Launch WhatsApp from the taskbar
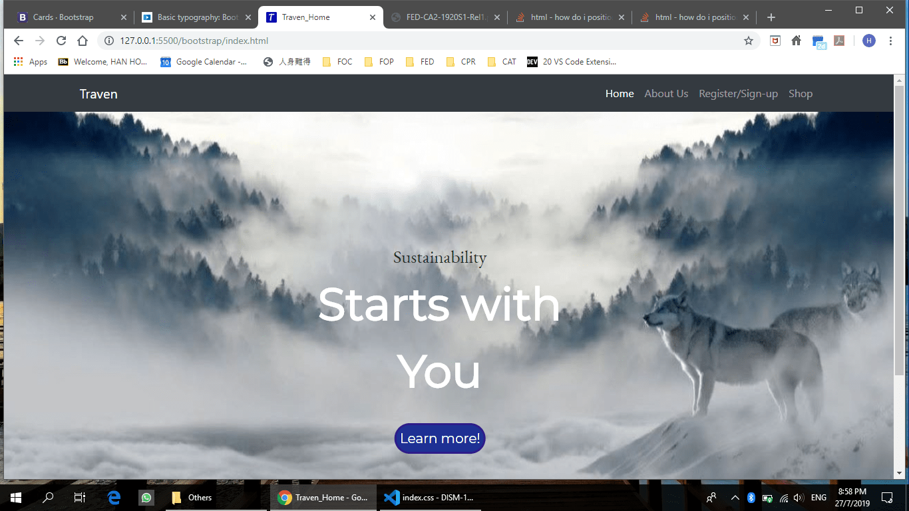The width and height of the screenshot is (909, 511). click(x=146, y=497)
